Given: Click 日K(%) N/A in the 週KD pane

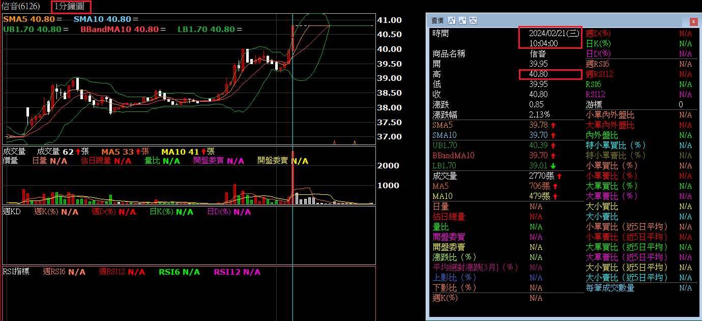Looking at the screenshot, I should (171, 212).
